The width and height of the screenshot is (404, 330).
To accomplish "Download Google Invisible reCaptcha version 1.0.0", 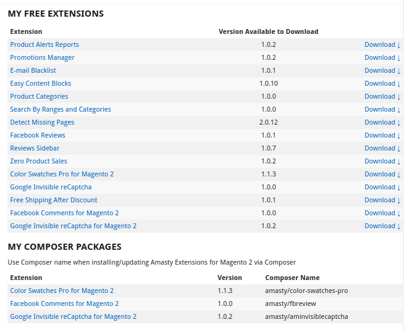I will click(x=382, y=187).
